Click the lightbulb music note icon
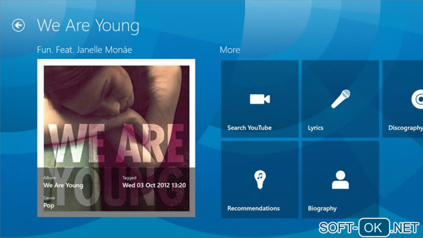This screenshot has height=238, width=423. (260, 180)
